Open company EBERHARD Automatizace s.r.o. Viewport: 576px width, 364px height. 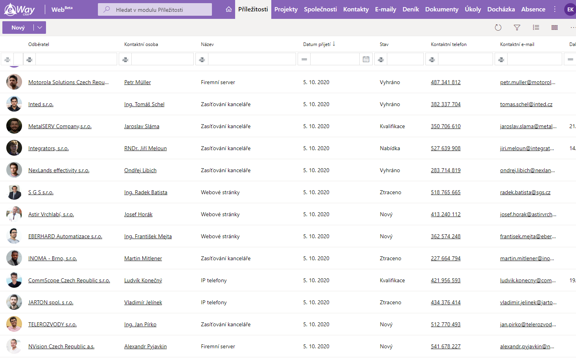[65, 236]
